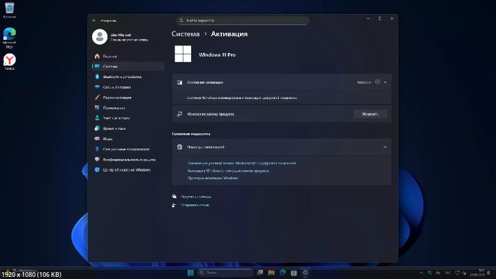The height and width of the screenshot is (279, 496).
Task: Select Приложения in the left navigation
Action: click(x=114, y=107)
